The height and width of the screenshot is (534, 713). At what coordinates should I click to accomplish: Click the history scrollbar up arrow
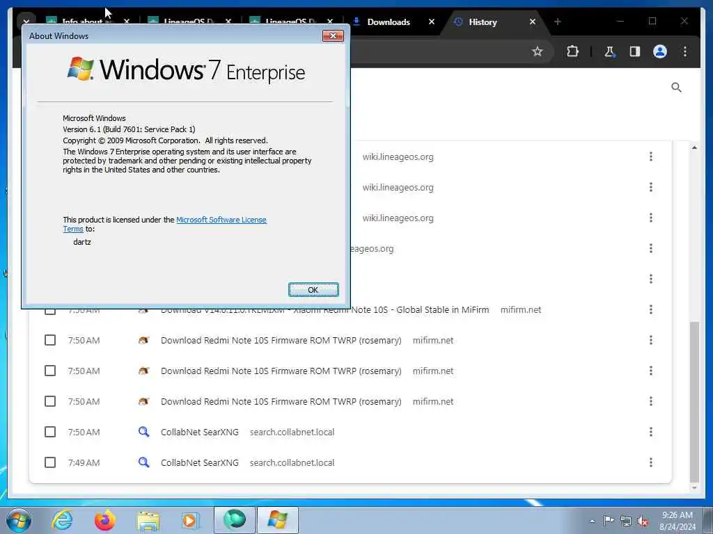coord(694,147)
